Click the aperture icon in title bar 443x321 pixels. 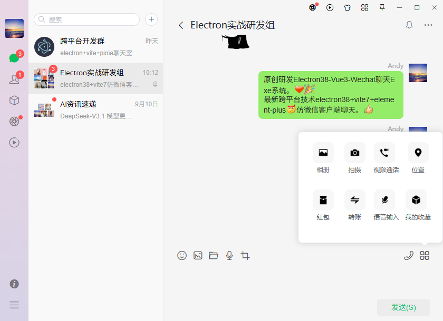[x=312, y=7]
